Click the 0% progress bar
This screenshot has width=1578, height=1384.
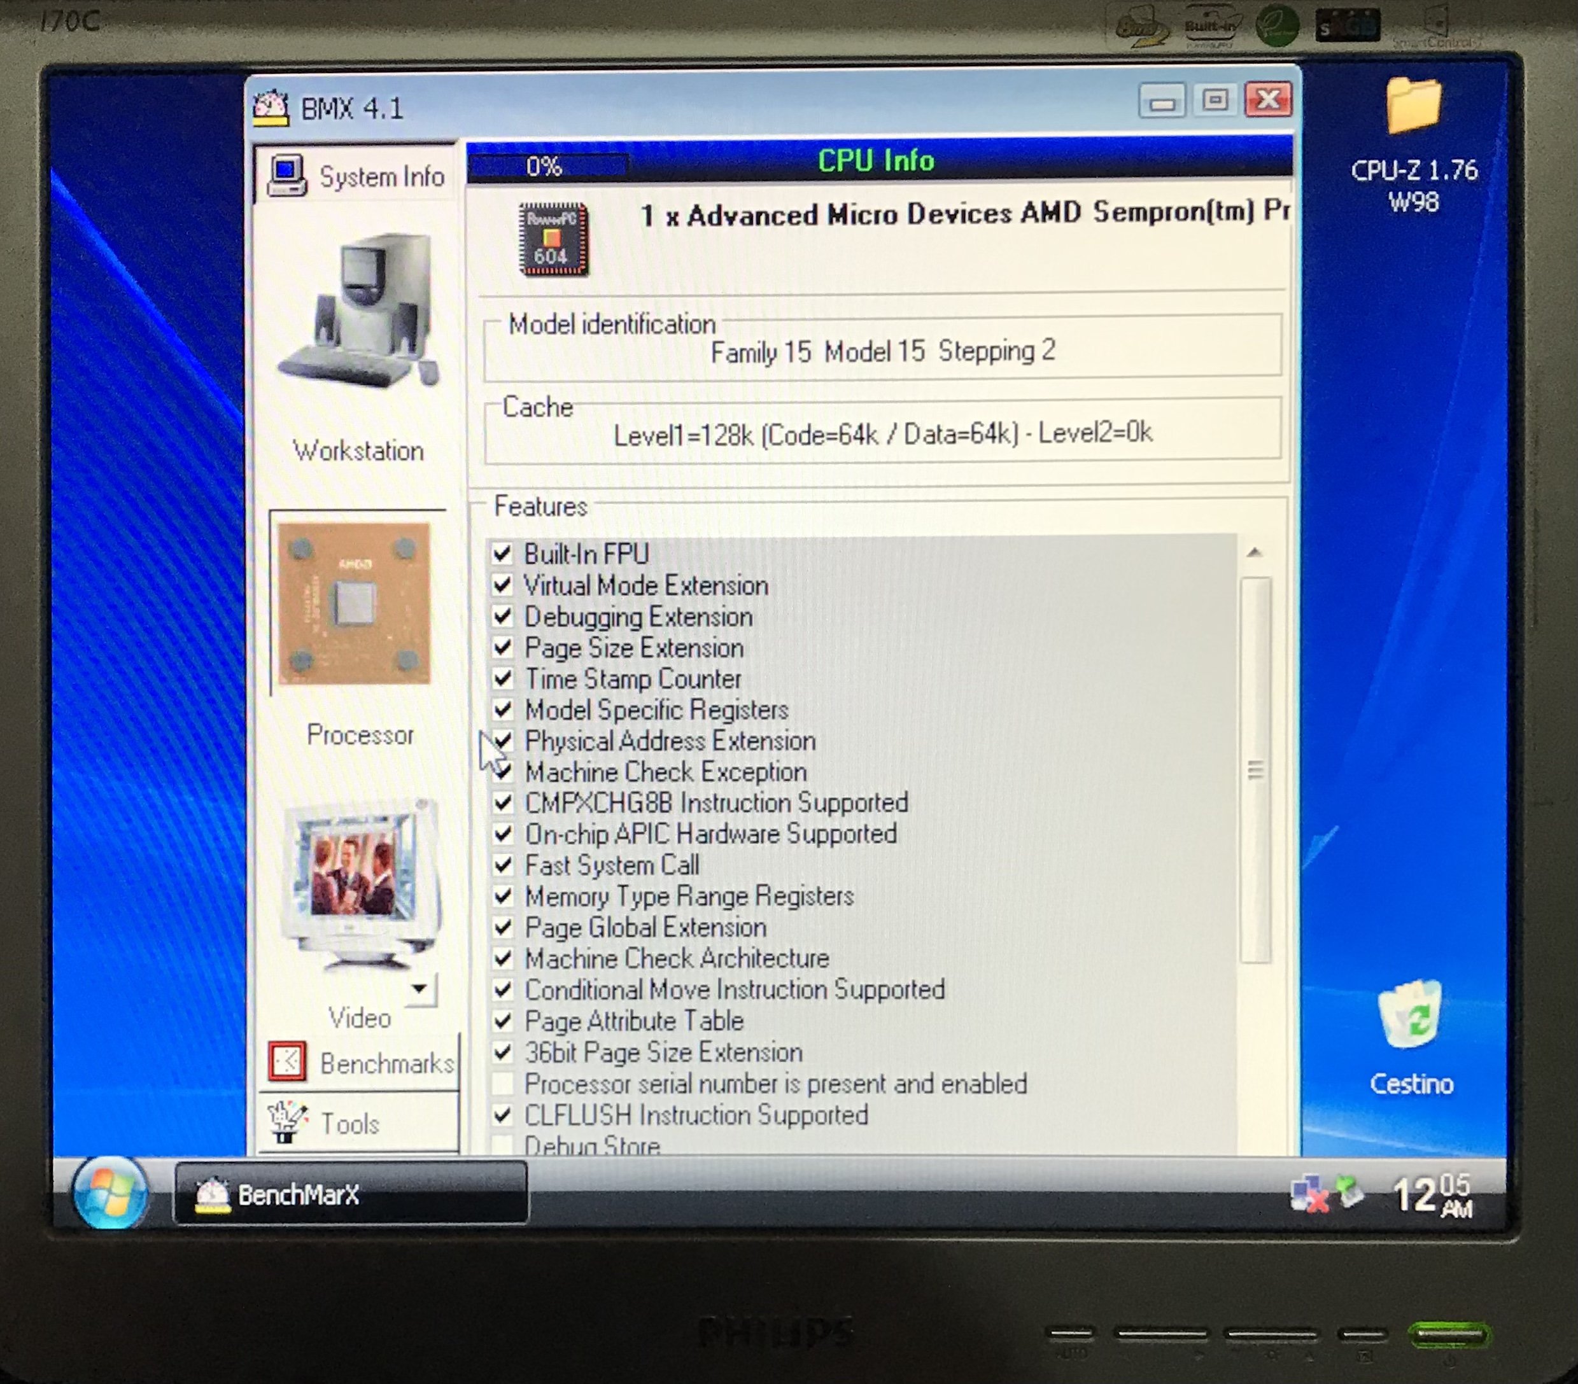547,166
